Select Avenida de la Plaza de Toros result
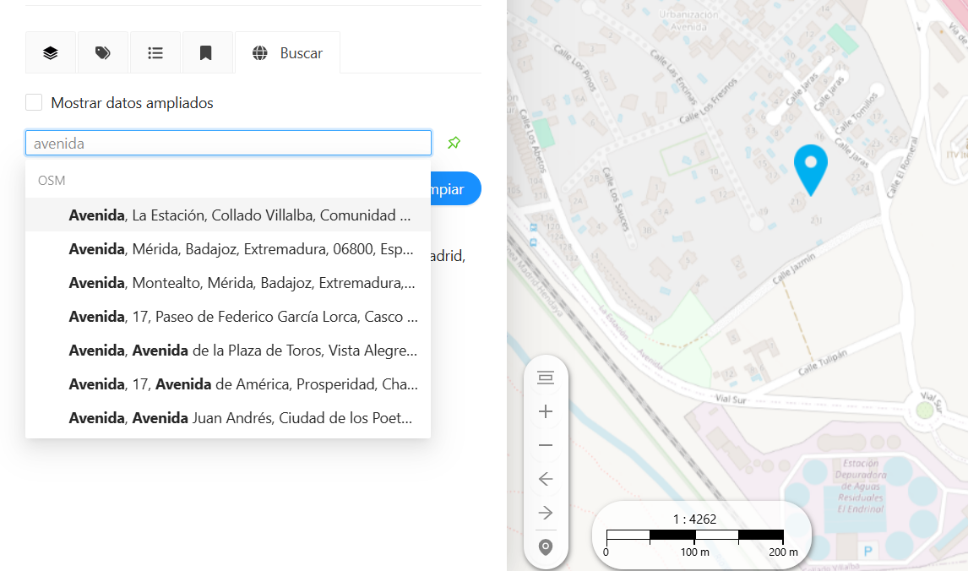The image size is (968, 571). 228,351
